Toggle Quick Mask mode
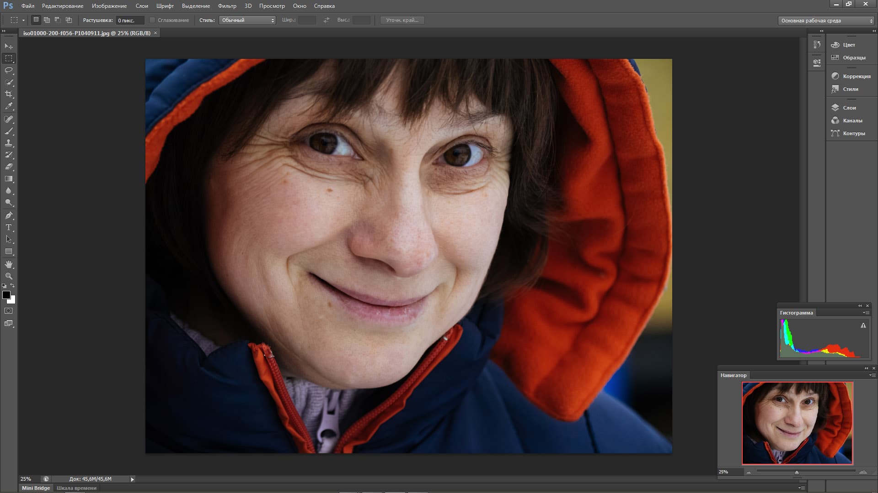 (x=9, y=311)
